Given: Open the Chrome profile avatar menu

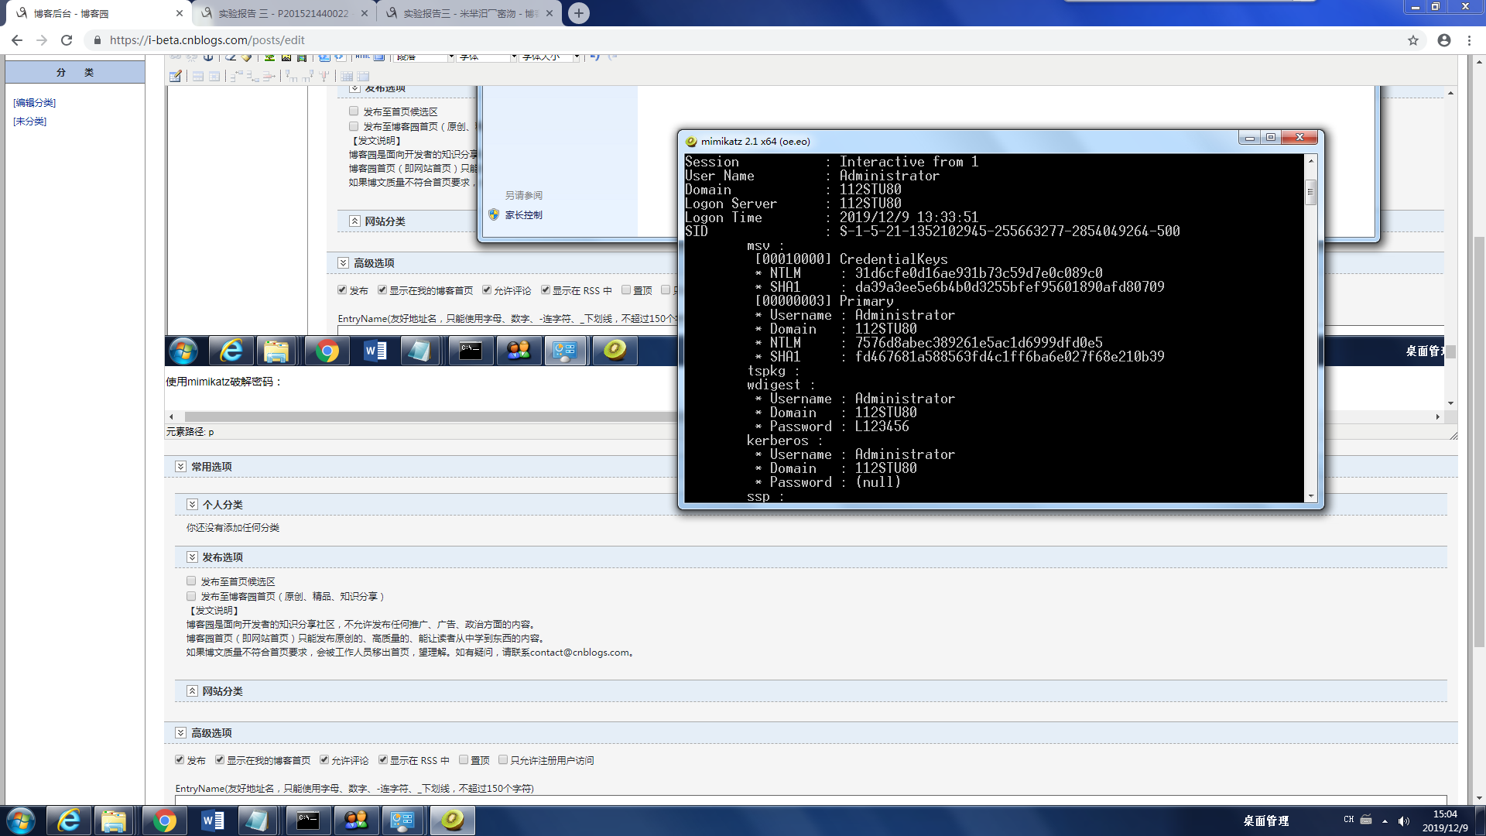Looking at the screenshot, I should 1444,40.
